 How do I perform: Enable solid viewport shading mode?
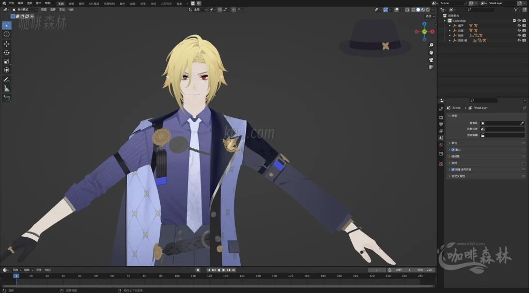click(418, 10)
